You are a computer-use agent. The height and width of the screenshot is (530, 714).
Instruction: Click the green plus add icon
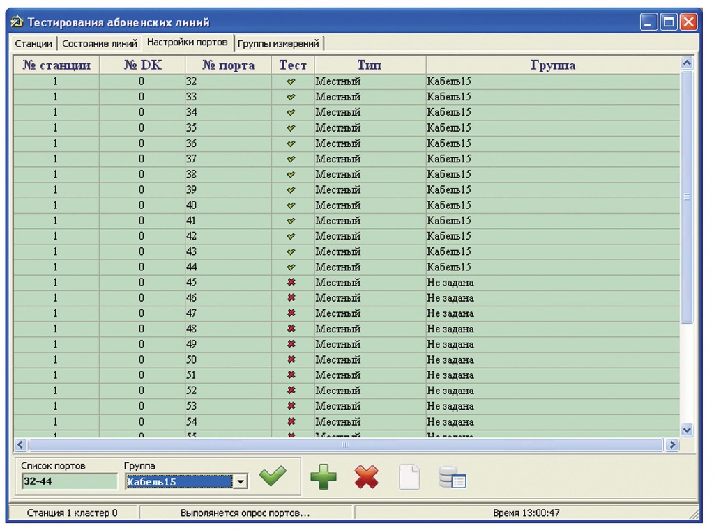324,477
